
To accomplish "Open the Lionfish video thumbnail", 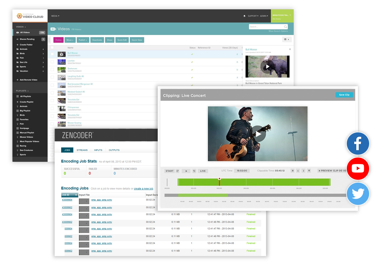I will [x=61, y=62].
